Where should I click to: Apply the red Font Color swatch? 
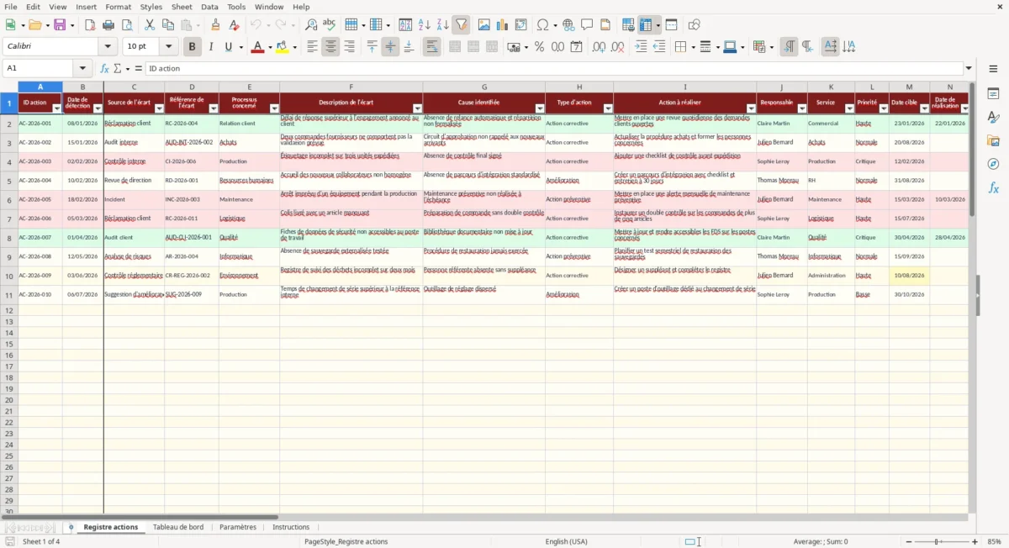(x=257, y=47)
